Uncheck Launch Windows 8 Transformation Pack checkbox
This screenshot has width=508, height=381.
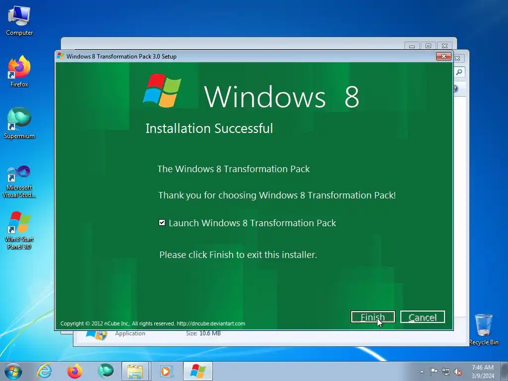coord(162,223)
